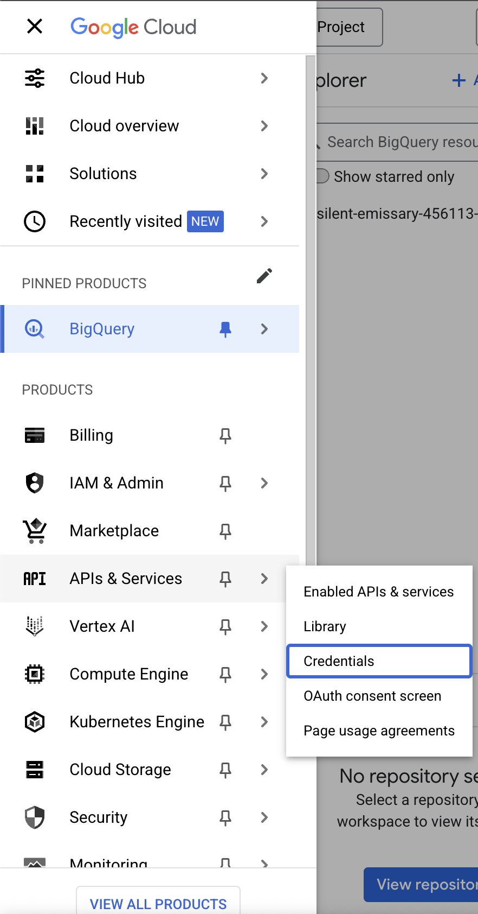
Task: Pin Marketplace product
Action: point(225,531)
